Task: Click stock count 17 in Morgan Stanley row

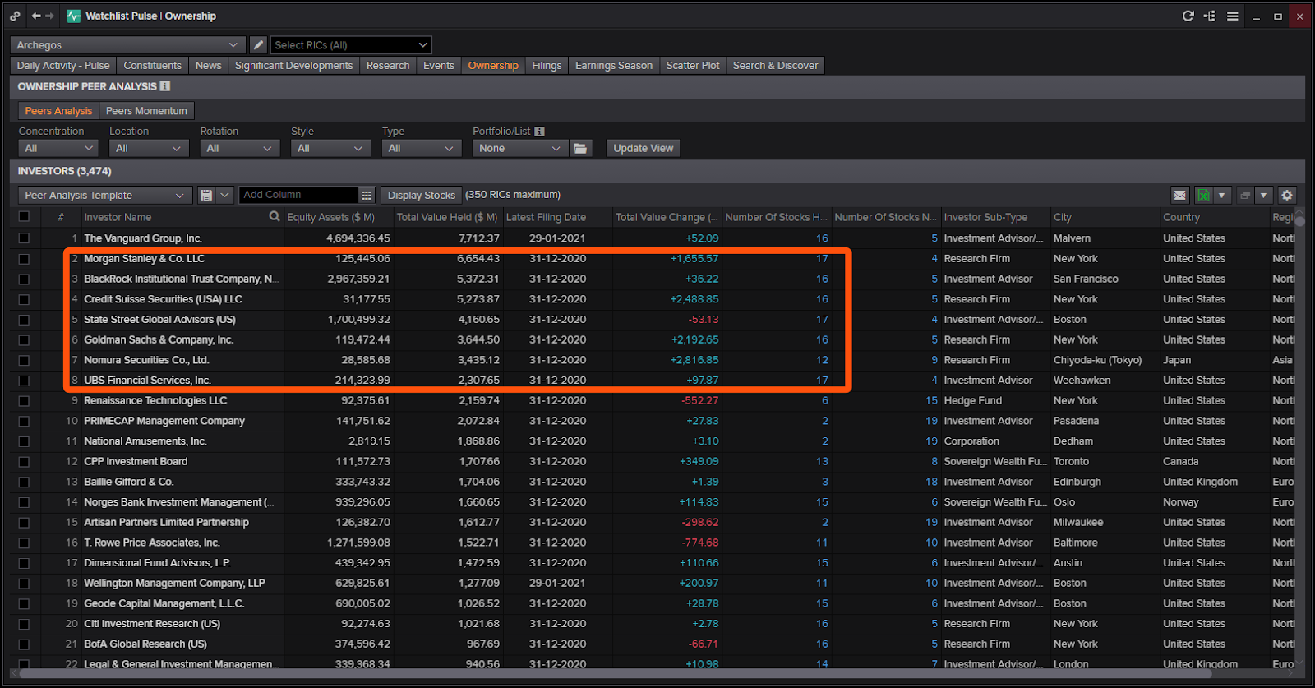Action: [822, 259]
